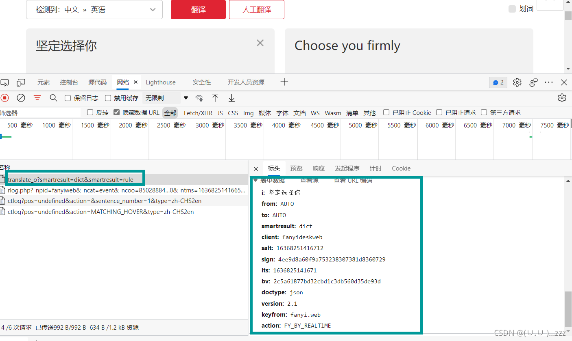
Task: Open the Cookie details tab
Action: [x=401, y=168]
